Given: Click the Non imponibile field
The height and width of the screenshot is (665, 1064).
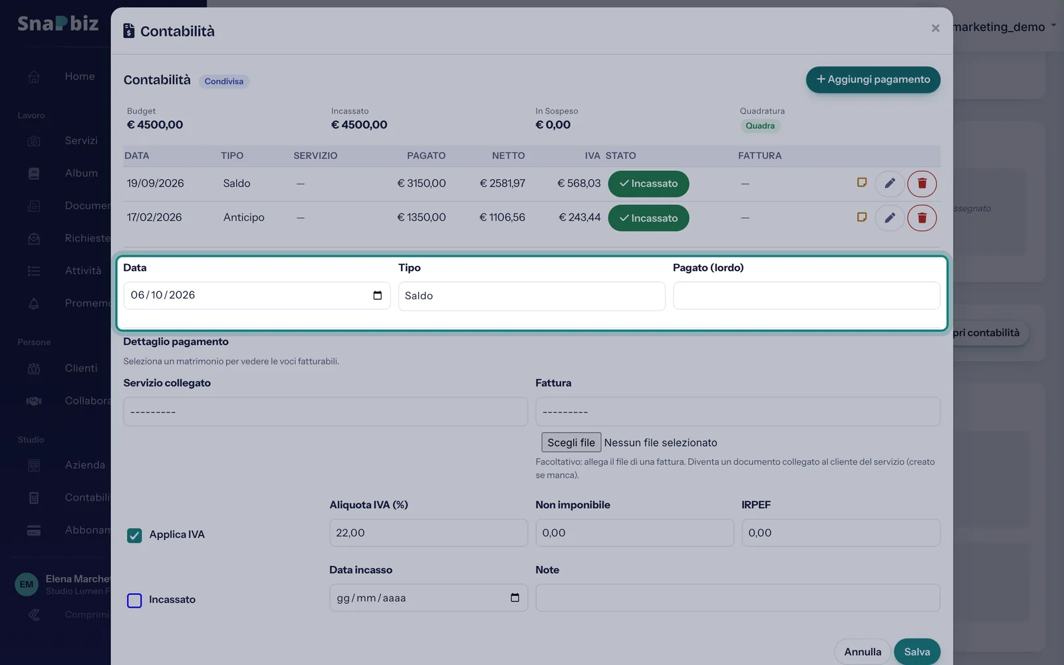Looking at the screenshot, I should (x=634, y=533).
